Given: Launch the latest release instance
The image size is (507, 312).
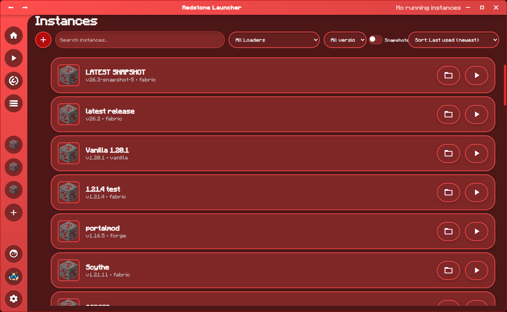Looking at the screenshot, I should pyautogui.click(x=477, y=114).
